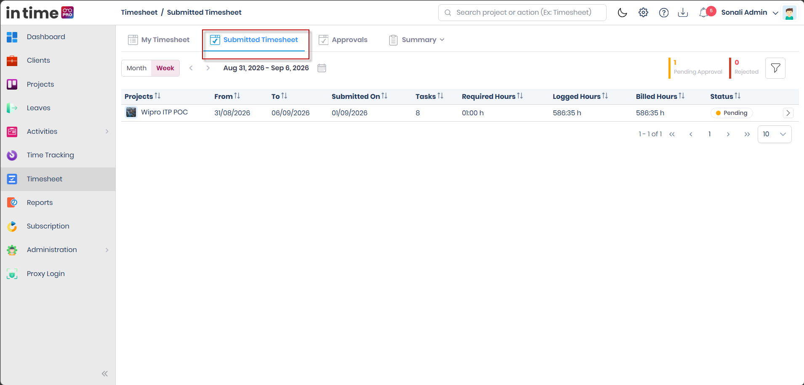Open the calendar date picker icon
This screenshot has height=385, width=804.
click(x=322, y=68)
